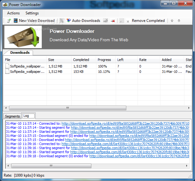Viewport: 195px width, 181px height.
Task: Click the toolbar drag handle grip
Action: pos(4,21)
